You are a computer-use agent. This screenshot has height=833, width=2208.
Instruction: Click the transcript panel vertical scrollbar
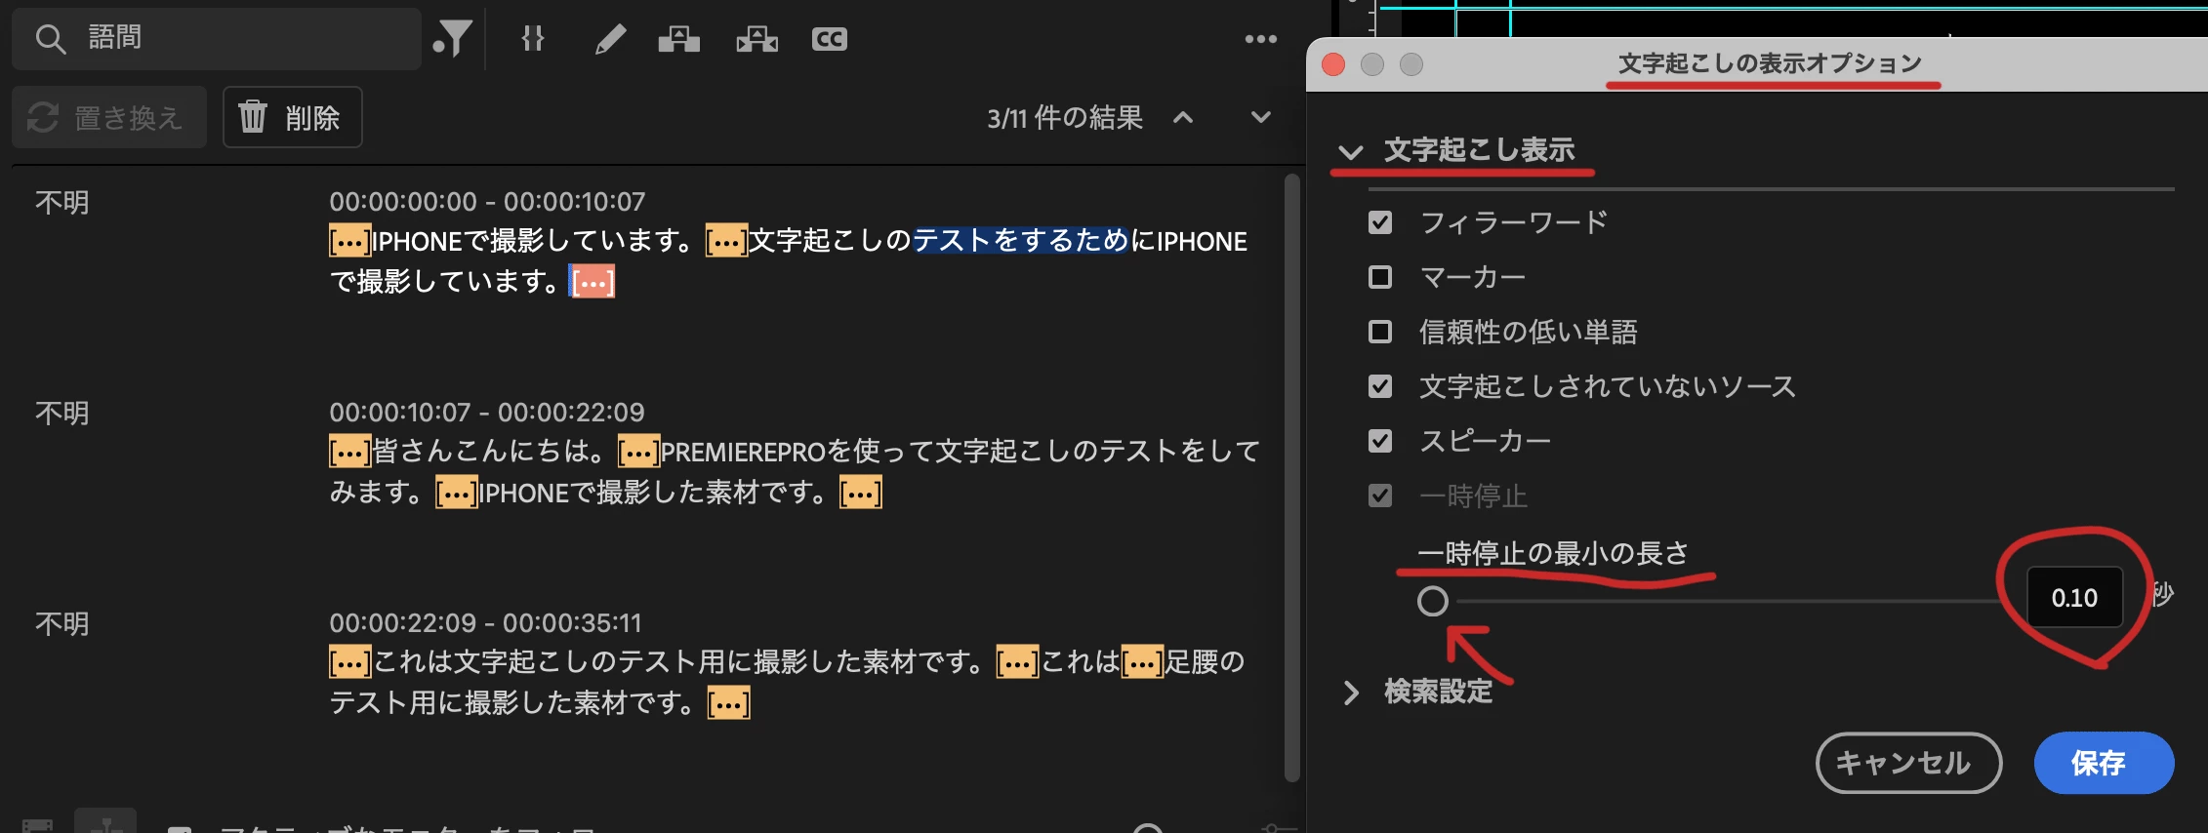[1292, 478]
